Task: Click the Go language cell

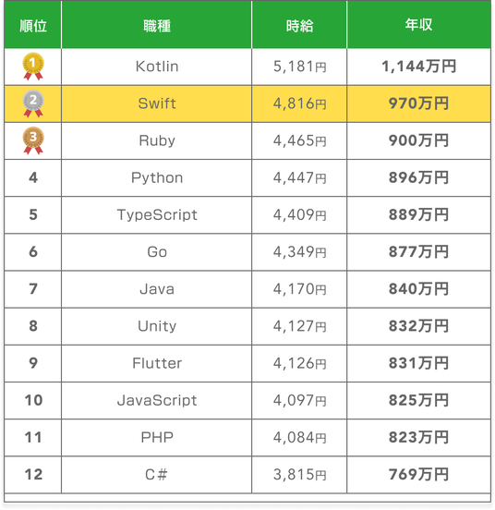Action: [157, 252]
